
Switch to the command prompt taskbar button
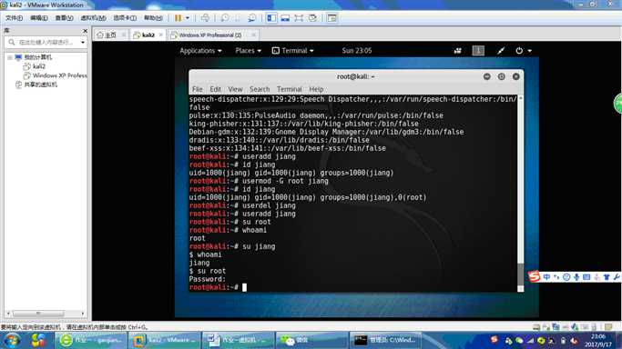pos(385,340)
